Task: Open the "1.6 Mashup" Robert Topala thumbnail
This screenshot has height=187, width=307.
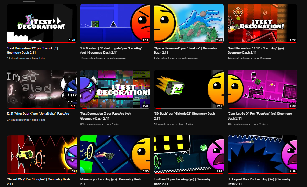Action: coord(115,23)
